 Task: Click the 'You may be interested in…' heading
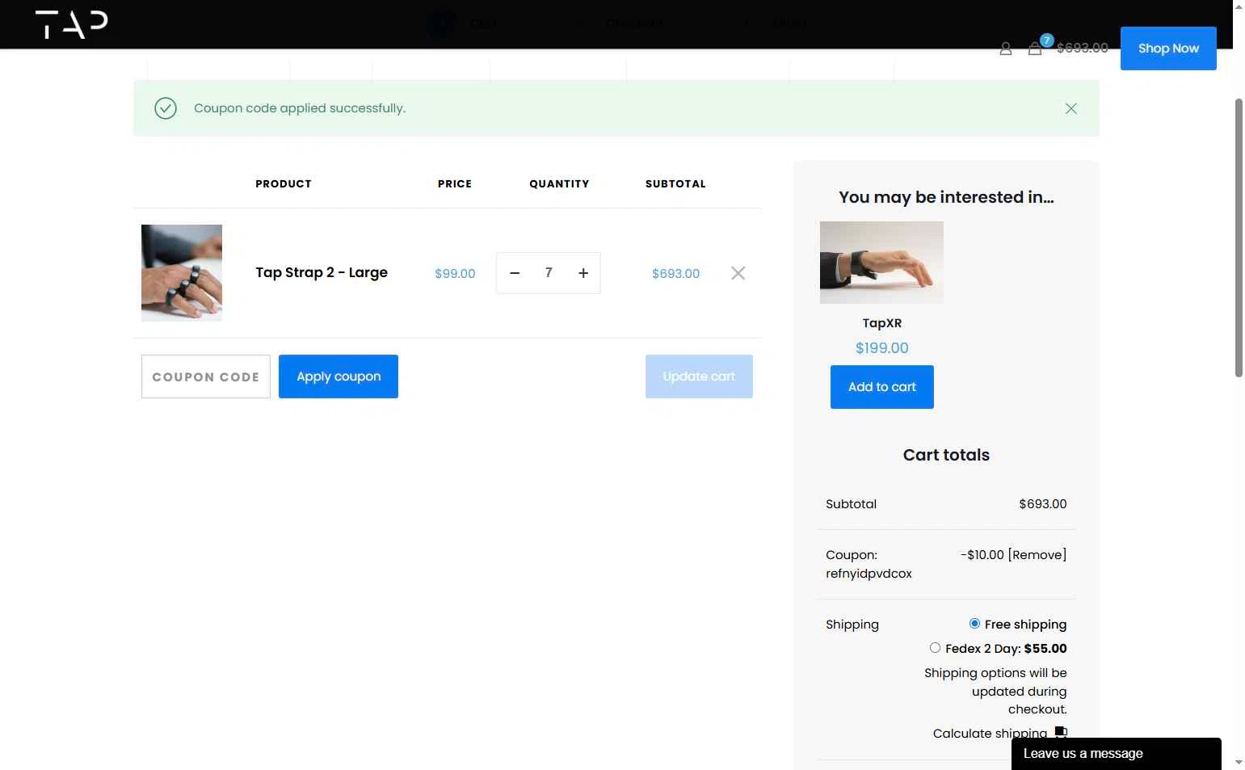(x=946, y=197)
